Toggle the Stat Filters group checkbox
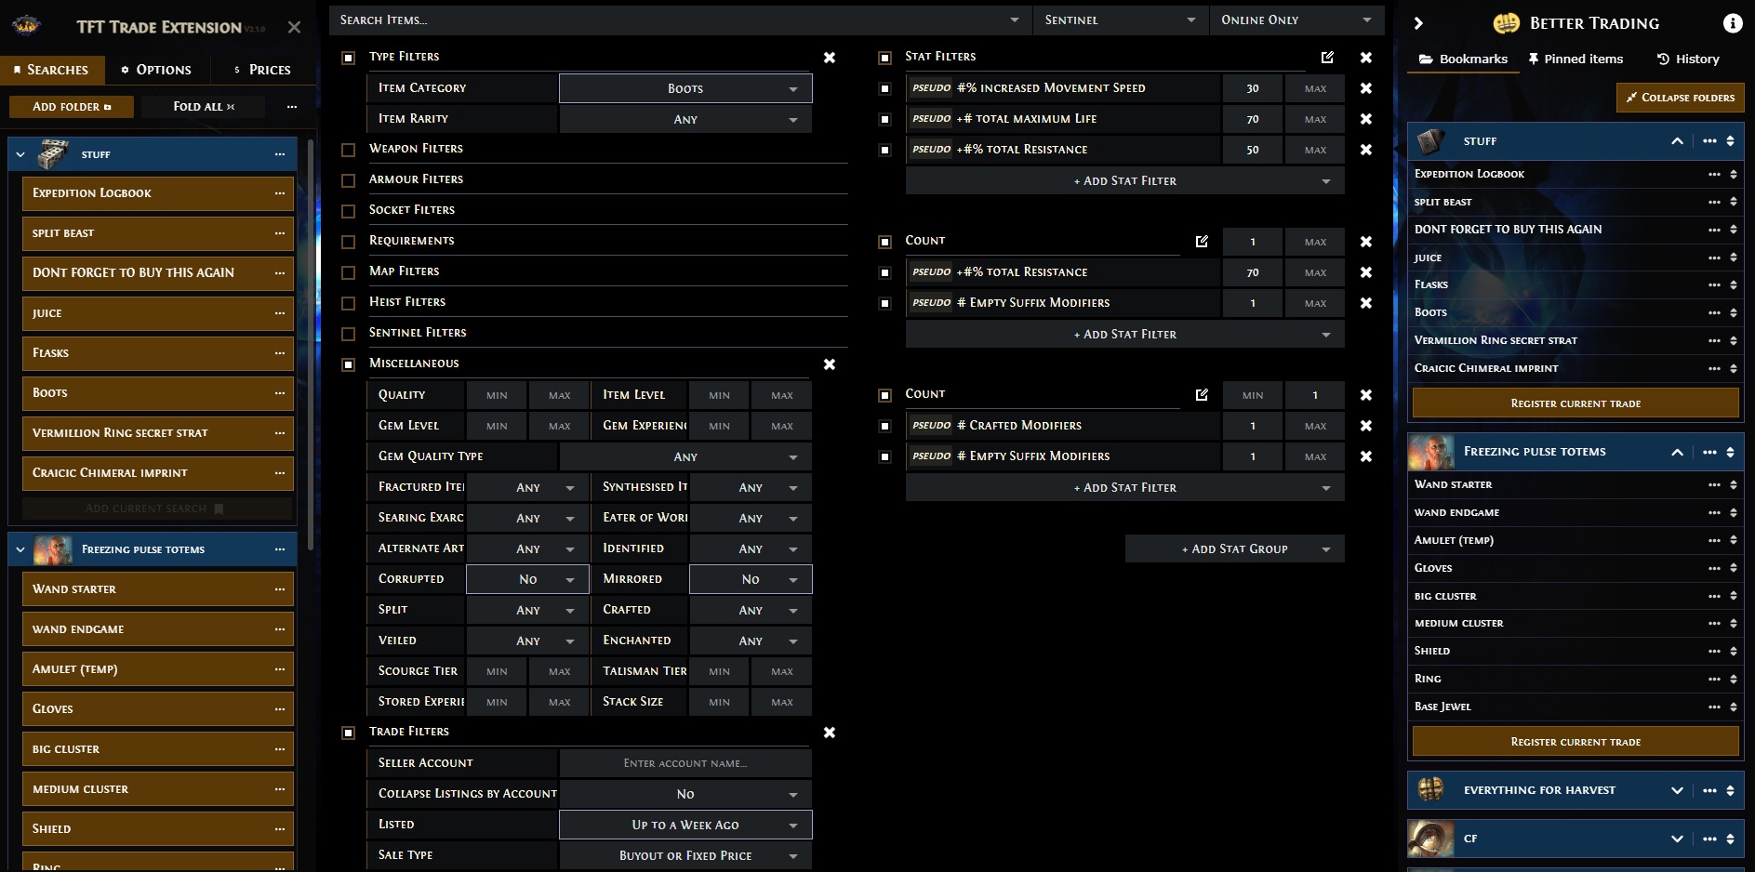This screenshot has height=872, width=1755. coord(884,58)
